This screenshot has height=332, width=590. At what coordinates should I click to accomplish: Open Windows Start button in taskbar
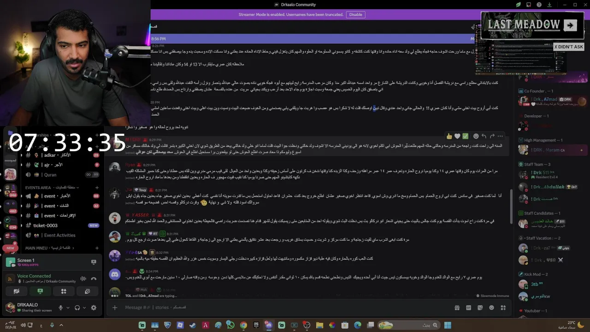click(x=448, y=325)
